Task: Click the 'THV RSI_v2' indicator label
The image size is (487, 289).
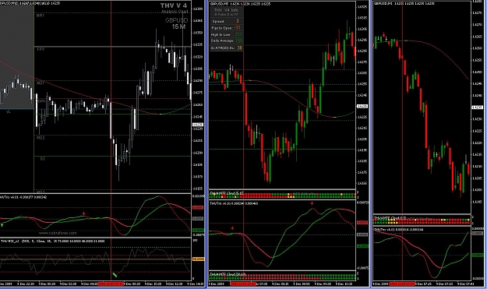Action: (x=52, y=241)
